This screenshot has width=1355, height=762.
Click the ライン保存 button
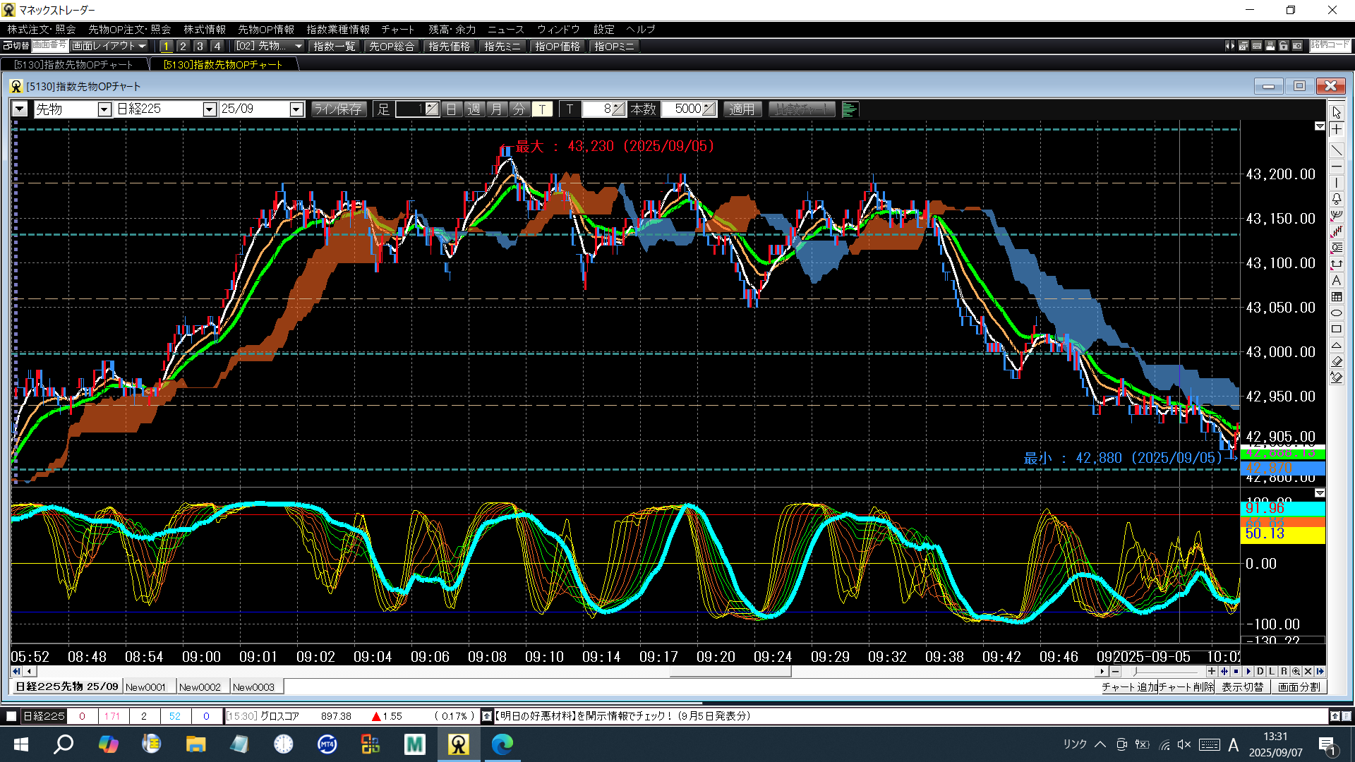(338, 109)
